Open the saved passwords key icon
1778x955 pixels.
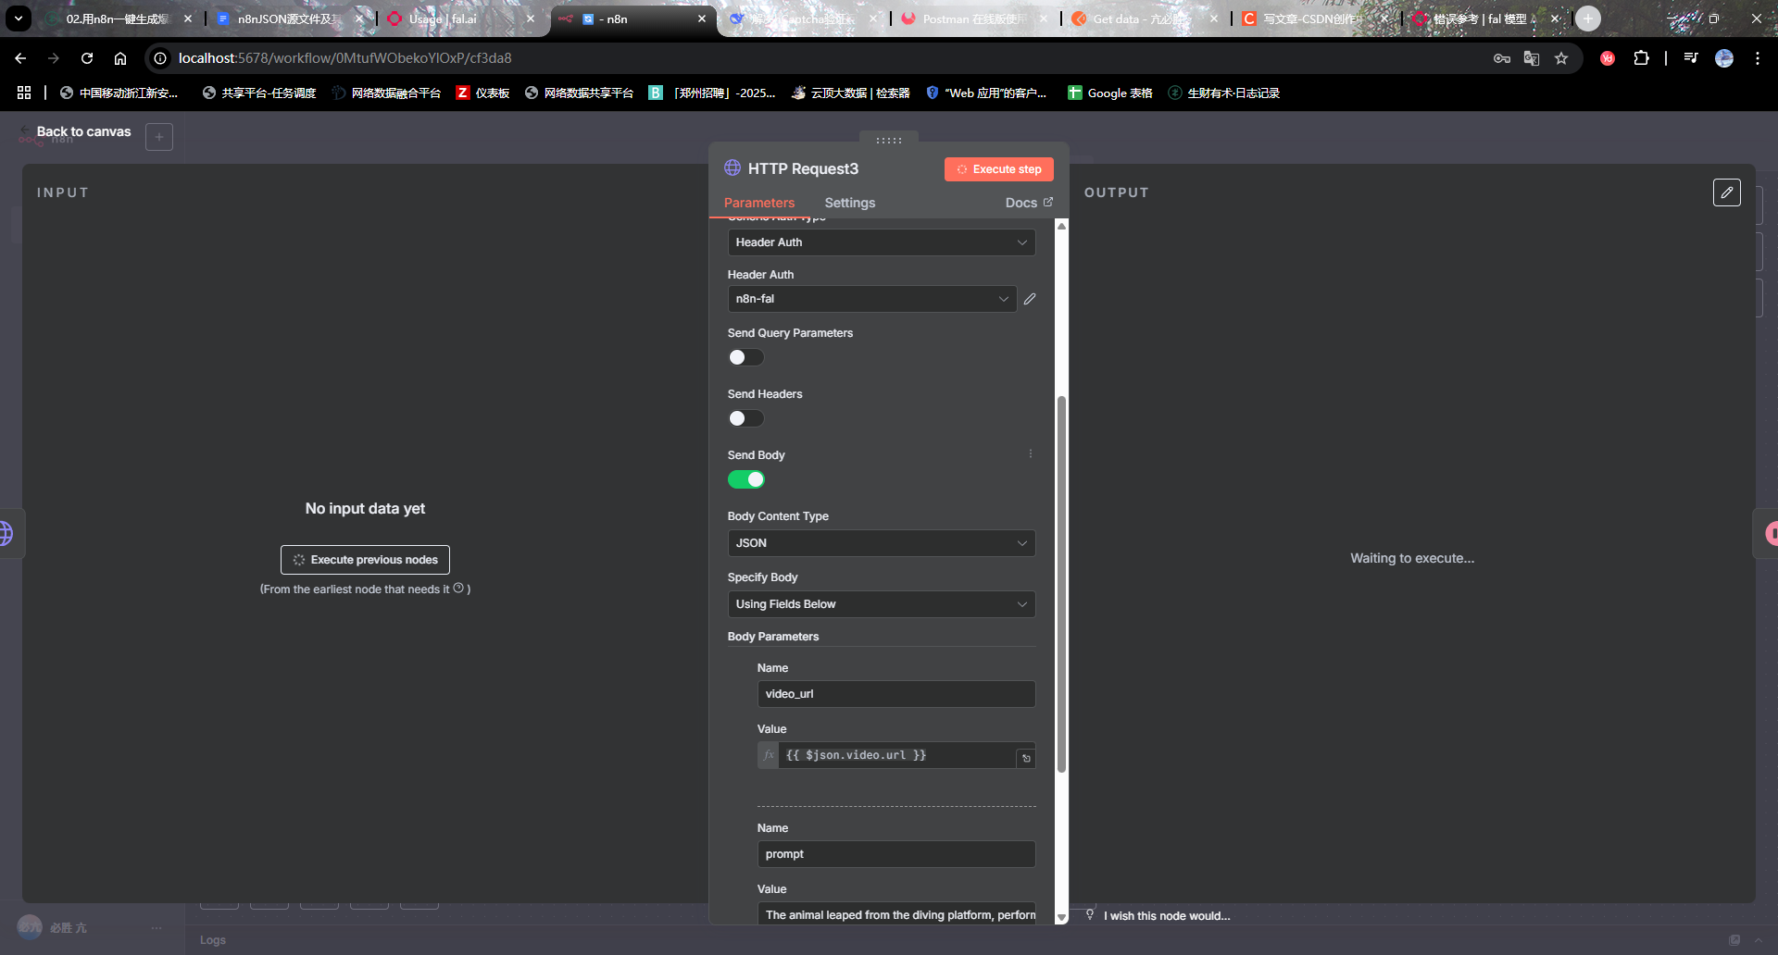1502,58
